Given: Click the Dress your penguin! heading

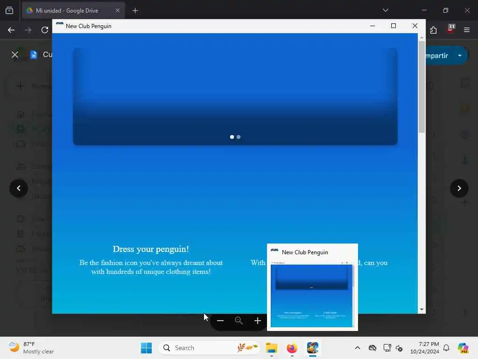Looking at the screenshot, I should coord(151,249).
